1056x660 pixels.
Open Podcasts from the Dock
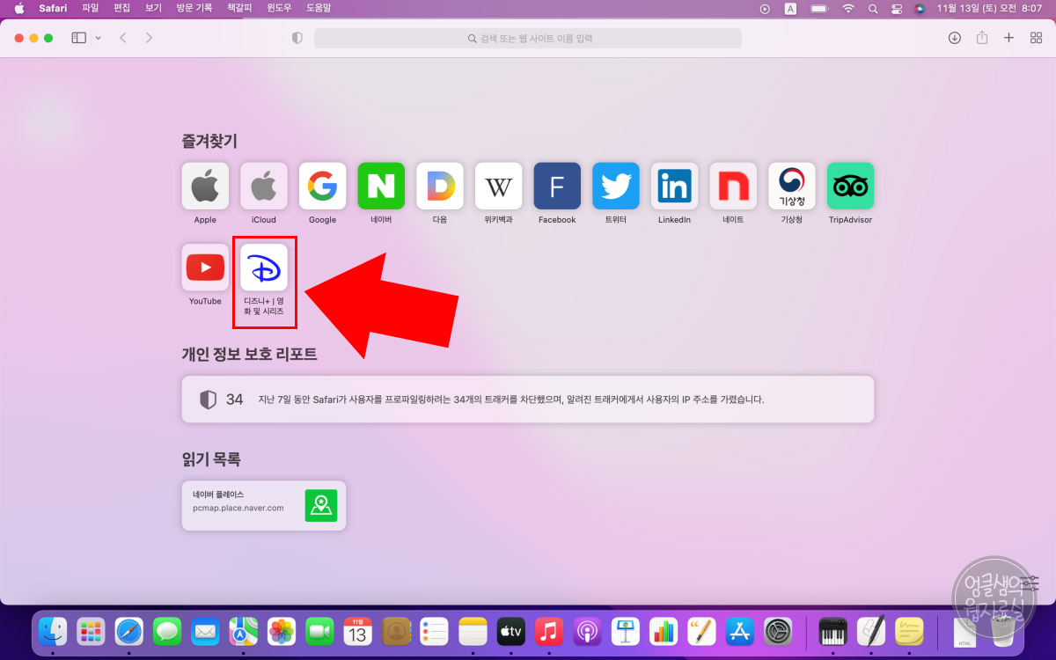coord(587,631)
